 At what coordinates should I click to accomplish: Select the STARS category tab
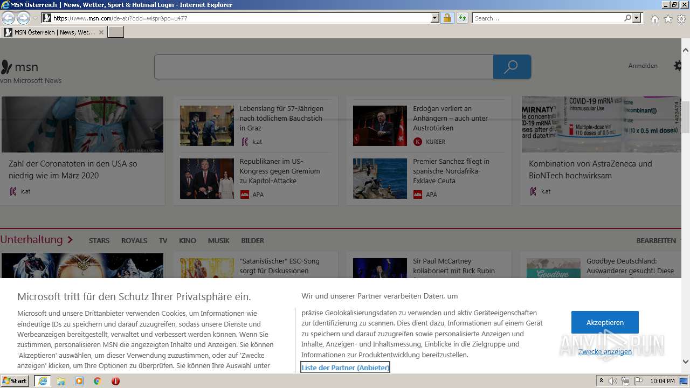click(x=99, y=240)
